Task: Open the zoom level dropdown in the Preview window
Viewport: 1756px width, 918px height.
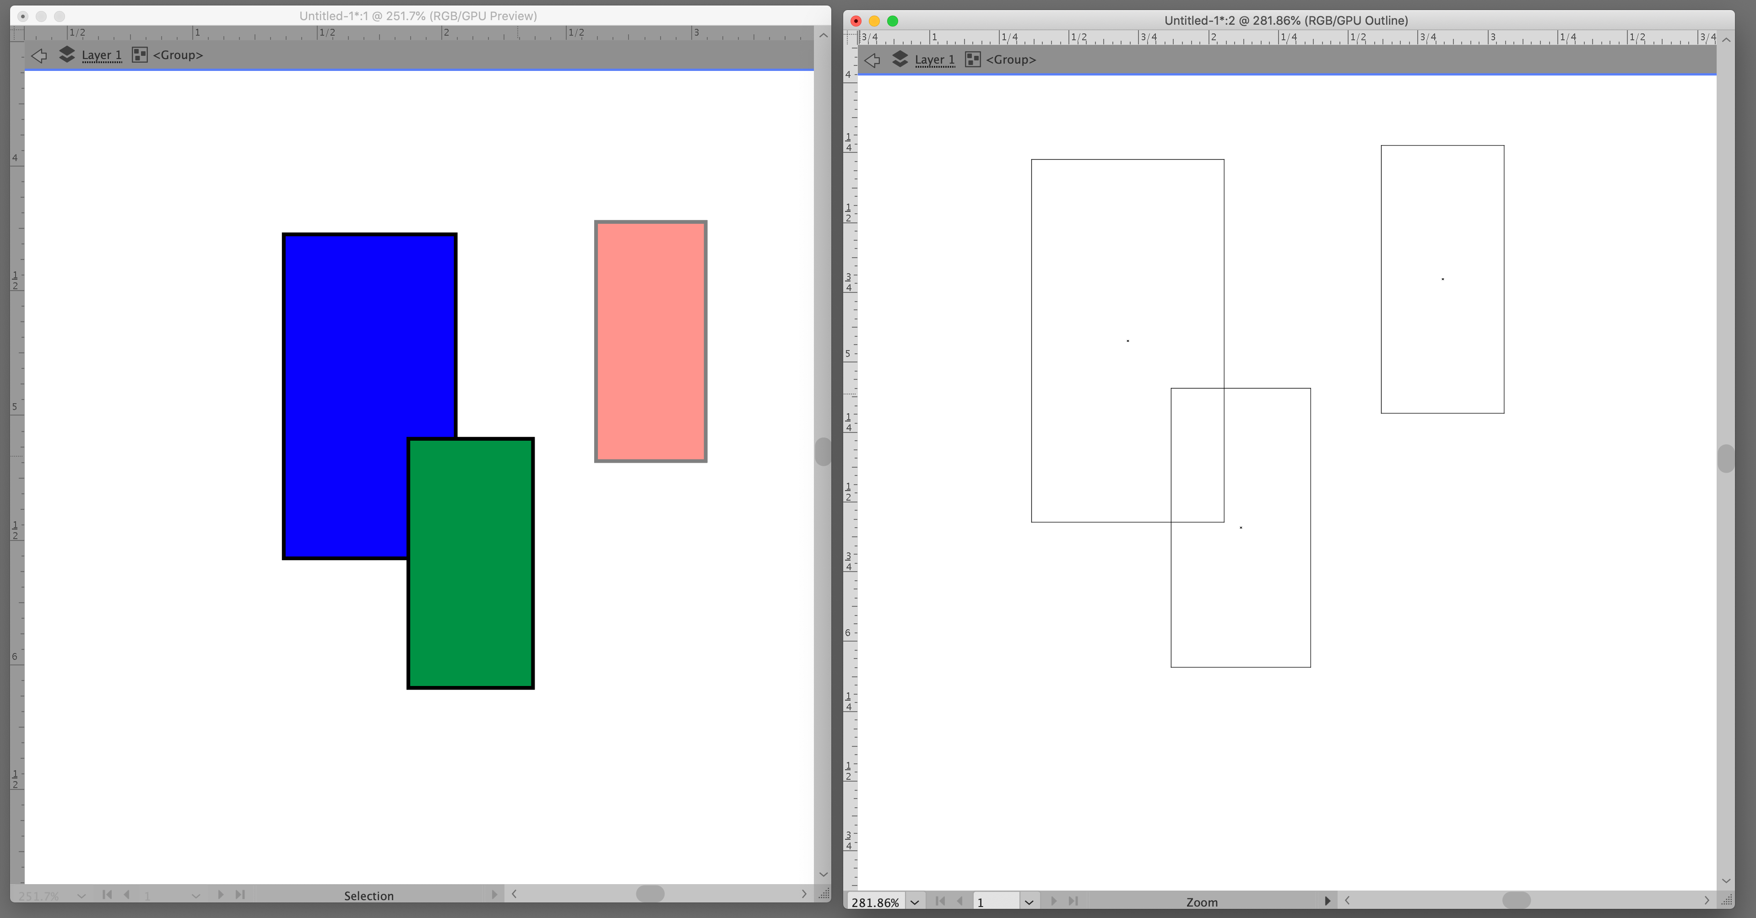Action: pyautogui.click(x=82, y=896)
